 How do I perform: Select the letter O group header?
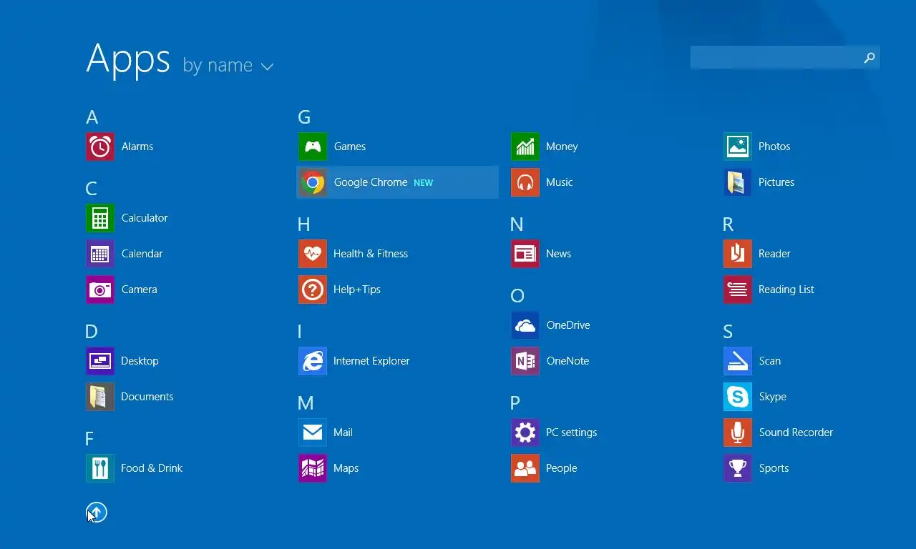tap(517, 296)
